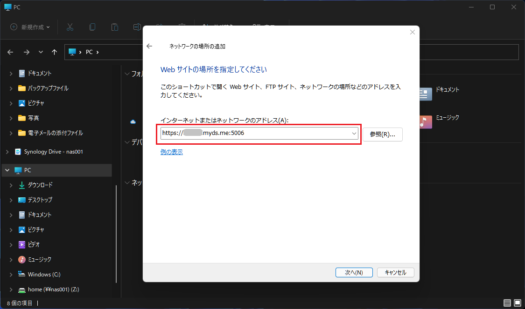Screen dimensions: 525x309
Task: Collapse the ネットワーク group header chevron
Action: [127, 183]
